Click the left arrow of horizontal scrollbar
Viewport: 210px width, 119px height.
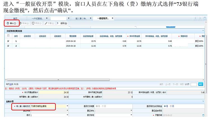coord(6,80)
